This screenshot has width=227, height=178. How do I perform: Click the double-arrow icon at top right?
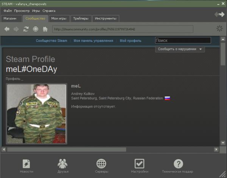219,14
